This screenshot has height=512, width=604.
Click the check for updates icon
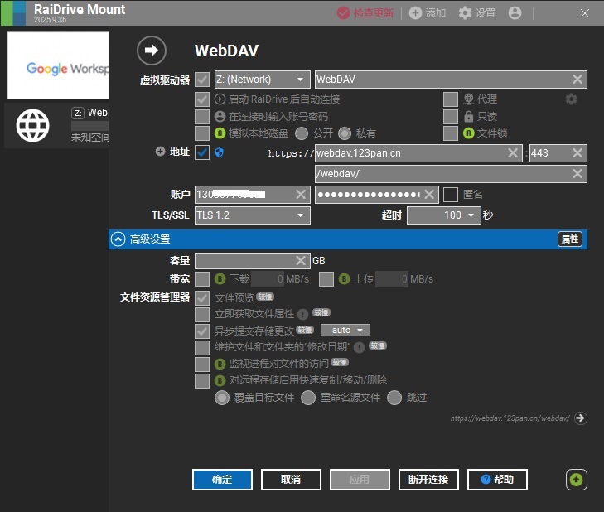[x=343, y=13]
